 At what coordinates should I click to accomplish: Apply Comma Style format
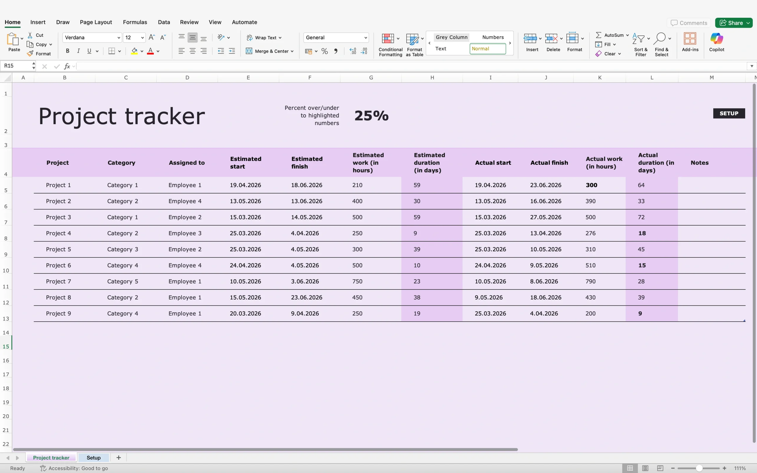click(x=336, y=51)
